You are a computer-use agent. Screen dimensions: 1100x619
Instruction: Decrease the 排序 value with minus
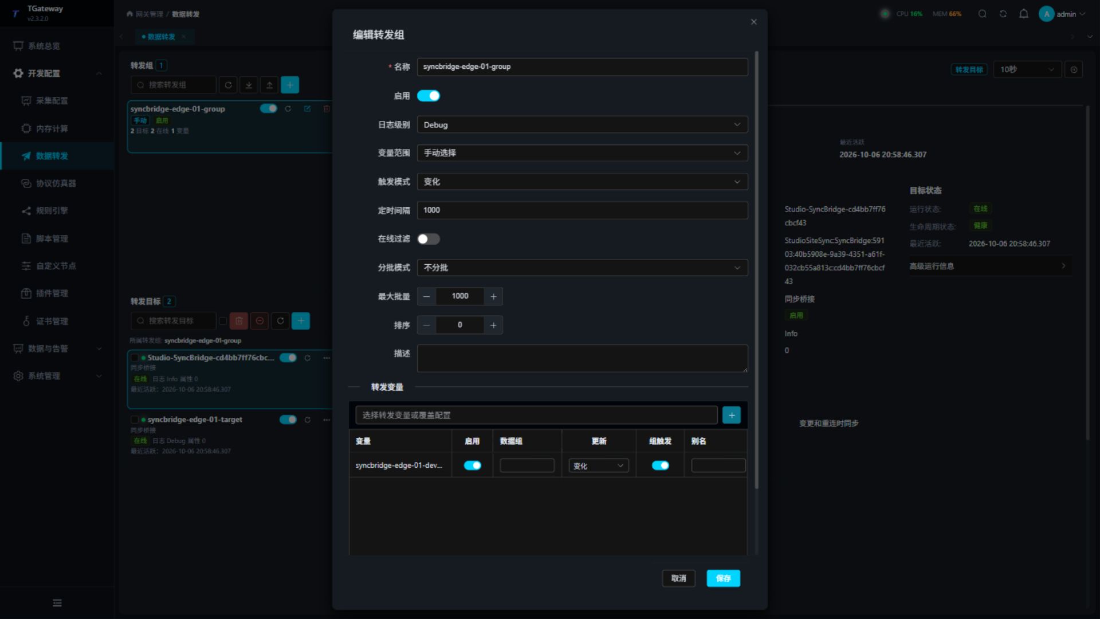(426, 325)
